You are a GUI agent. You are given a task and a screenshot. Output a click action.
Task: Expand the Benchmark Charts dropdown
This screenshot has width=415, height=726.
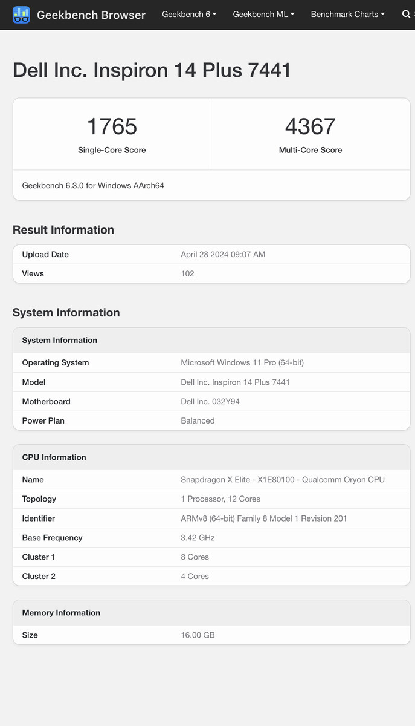tap(347, 14)
